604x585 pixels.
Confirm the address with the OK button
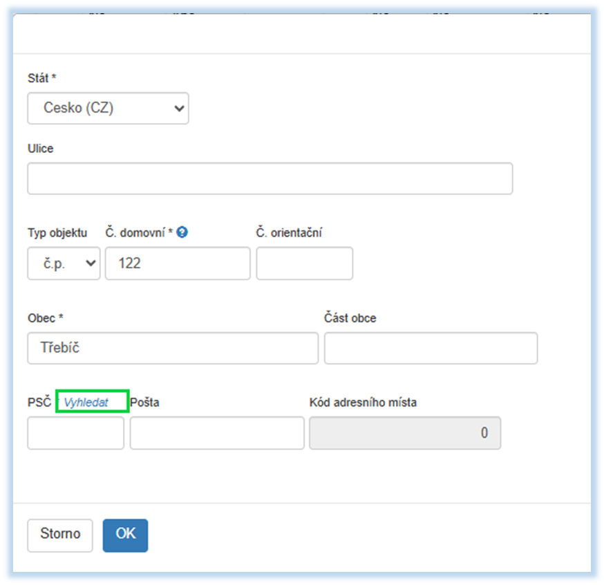(x=125, y=535)
